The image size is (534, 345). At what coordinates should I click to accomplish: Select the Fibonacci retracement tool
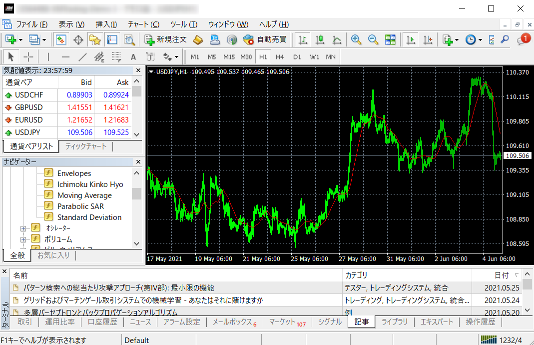coord(116,56)
